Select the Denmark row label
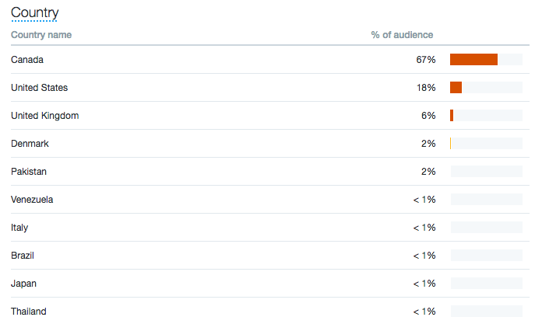Viewport: 535px width, 331px height. 30,144
